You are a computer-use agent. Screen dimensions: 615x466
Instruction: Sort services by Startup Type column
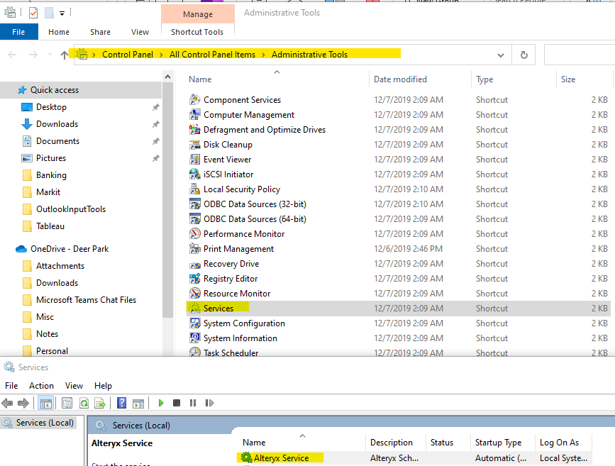pos(502,443)
